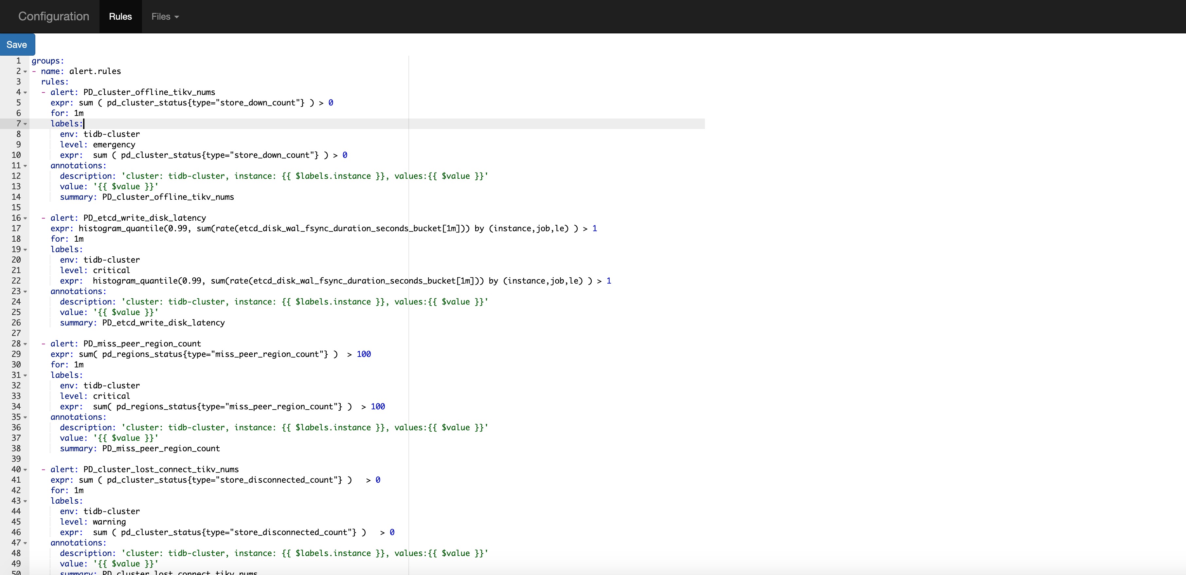Collapse PD_etcd_write_disk_latency alert at line 16

25,218
